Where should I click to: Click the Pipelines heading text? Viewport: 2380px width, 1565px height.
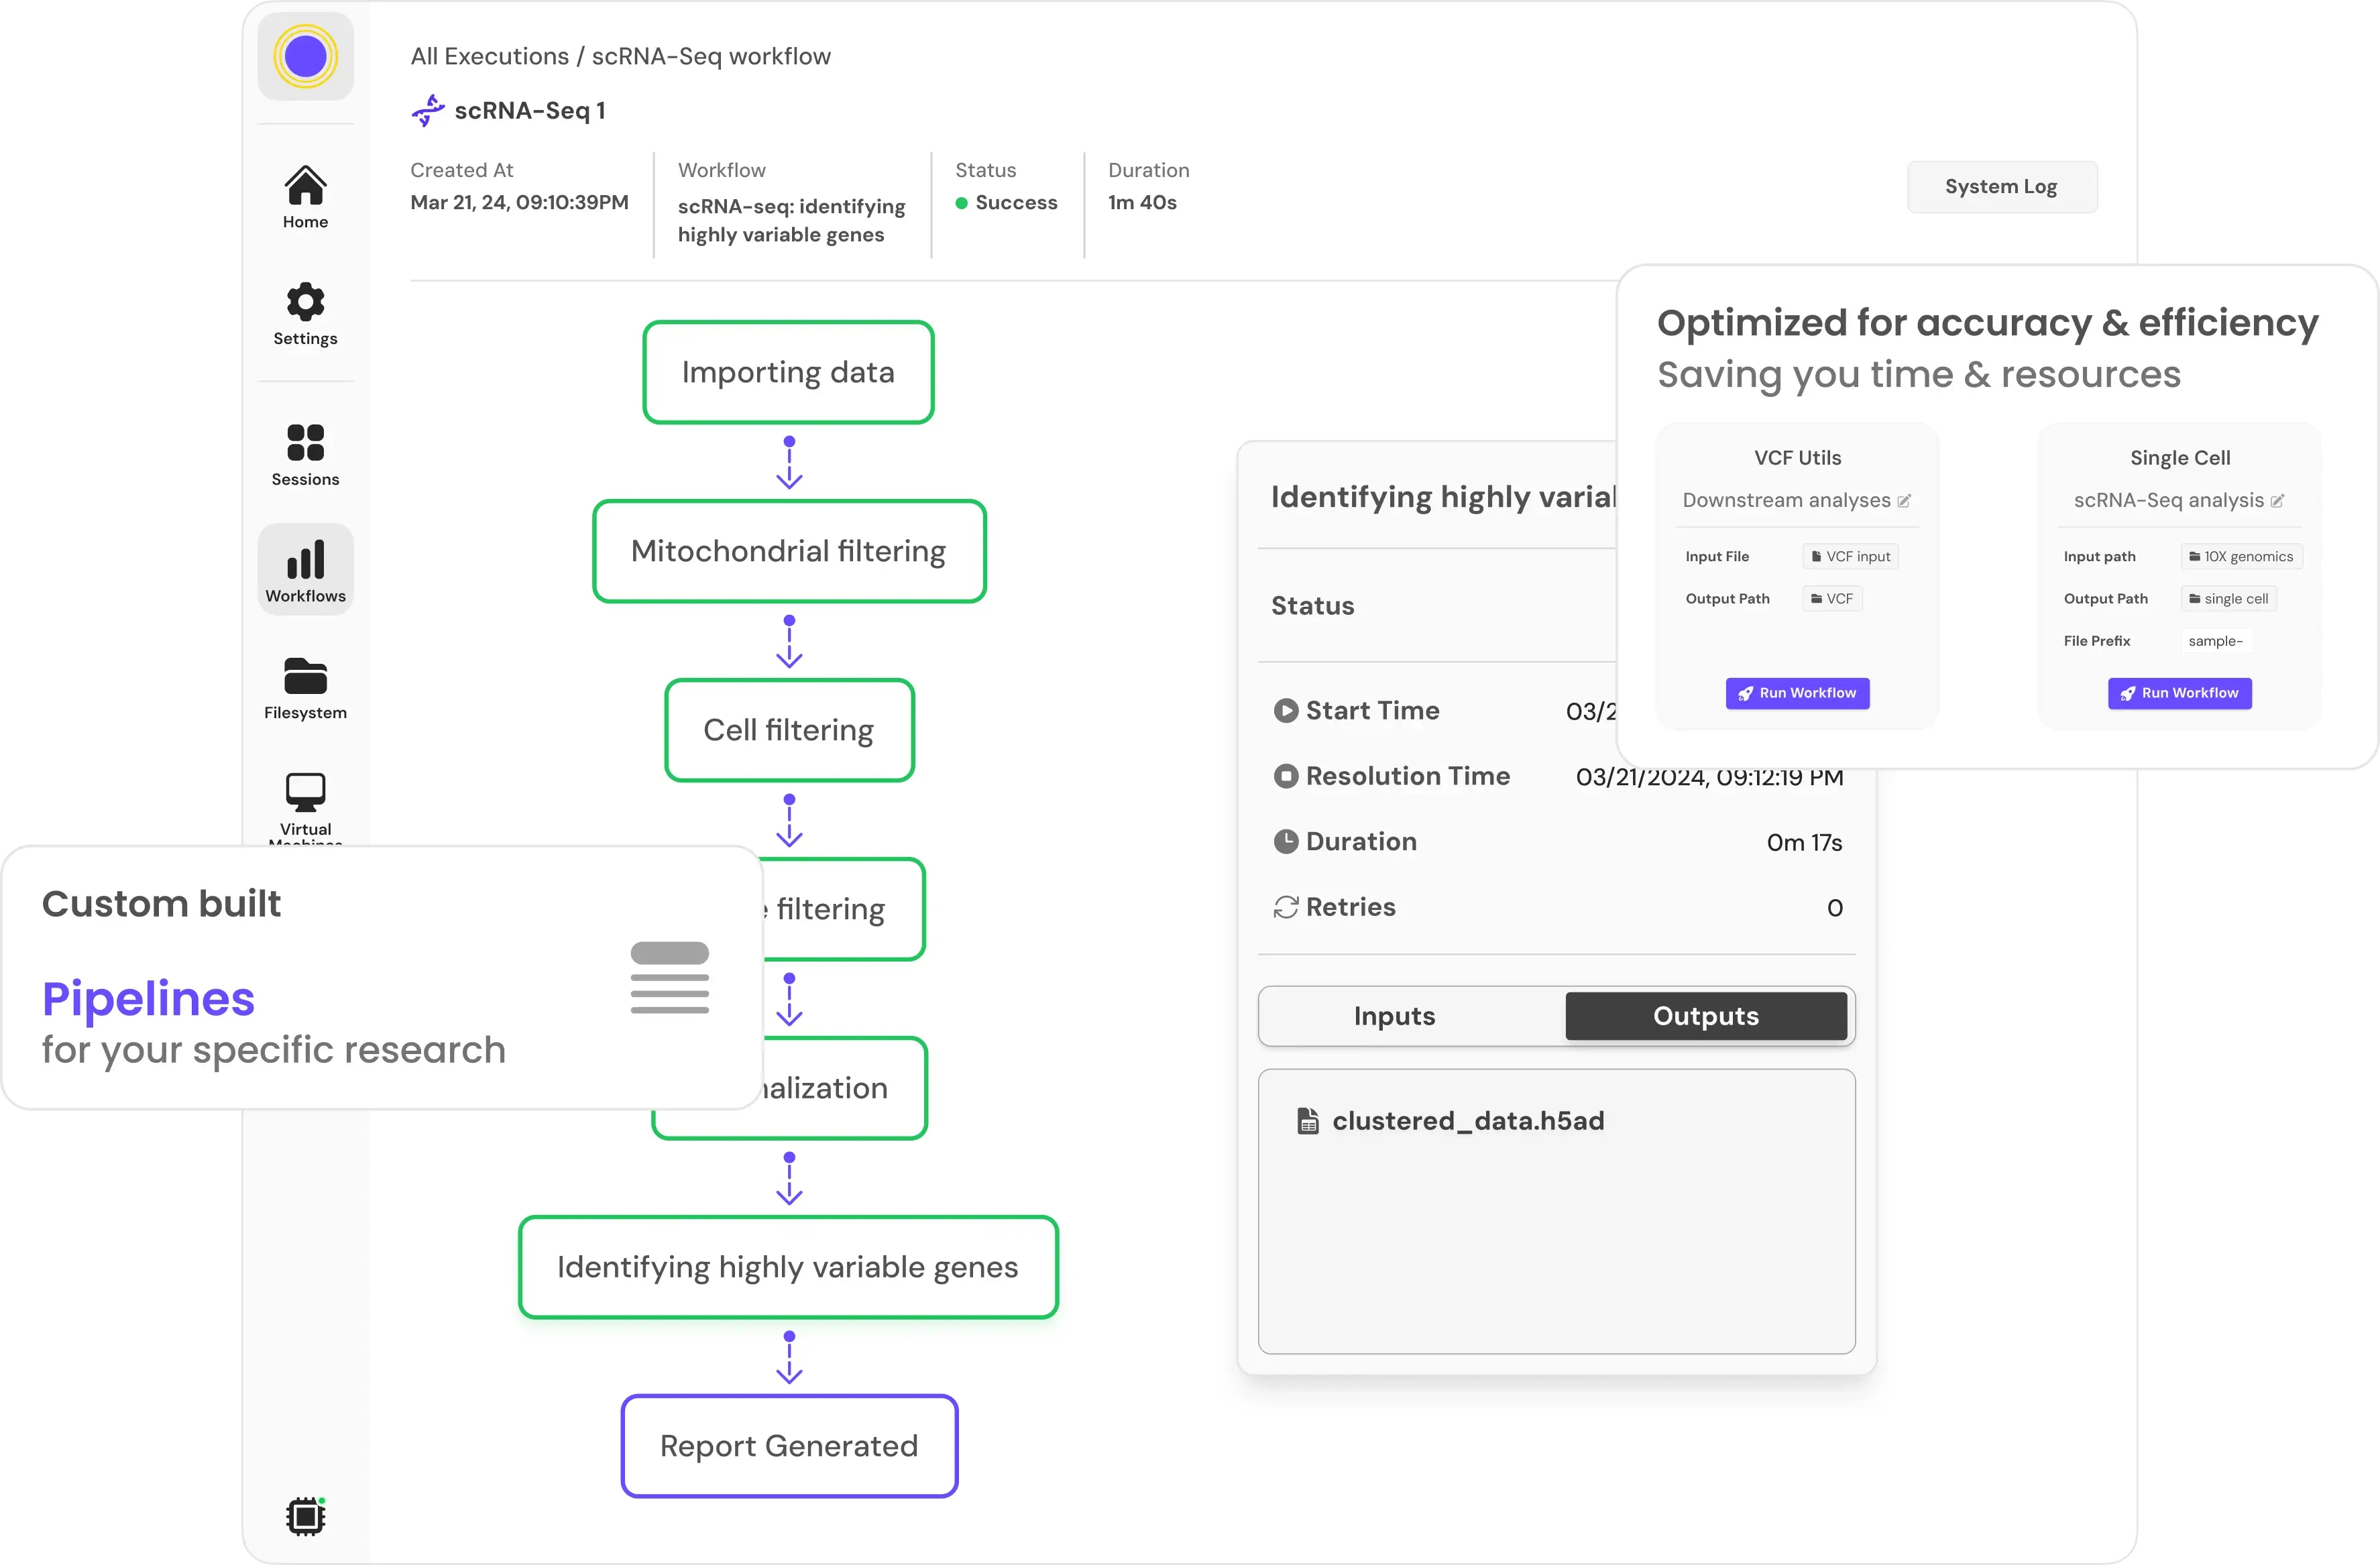click(x=148, y=999)
